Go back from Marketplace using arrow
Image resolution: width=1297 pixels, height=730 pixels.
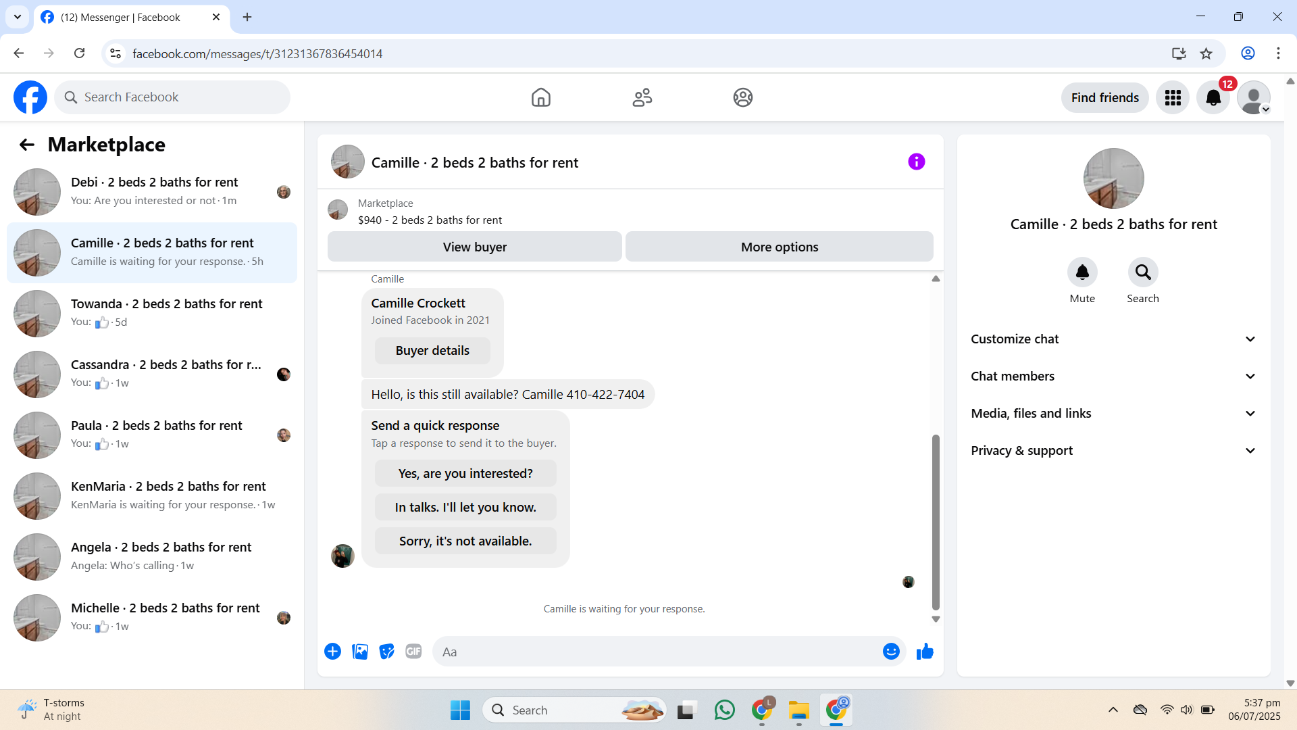coord(27,145)
